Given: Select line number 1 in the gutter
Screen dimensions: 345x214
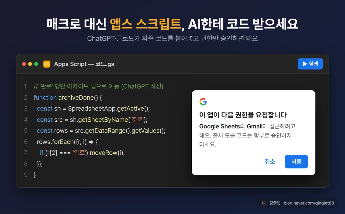Looking at the screenshot, I should pos(25,86).
